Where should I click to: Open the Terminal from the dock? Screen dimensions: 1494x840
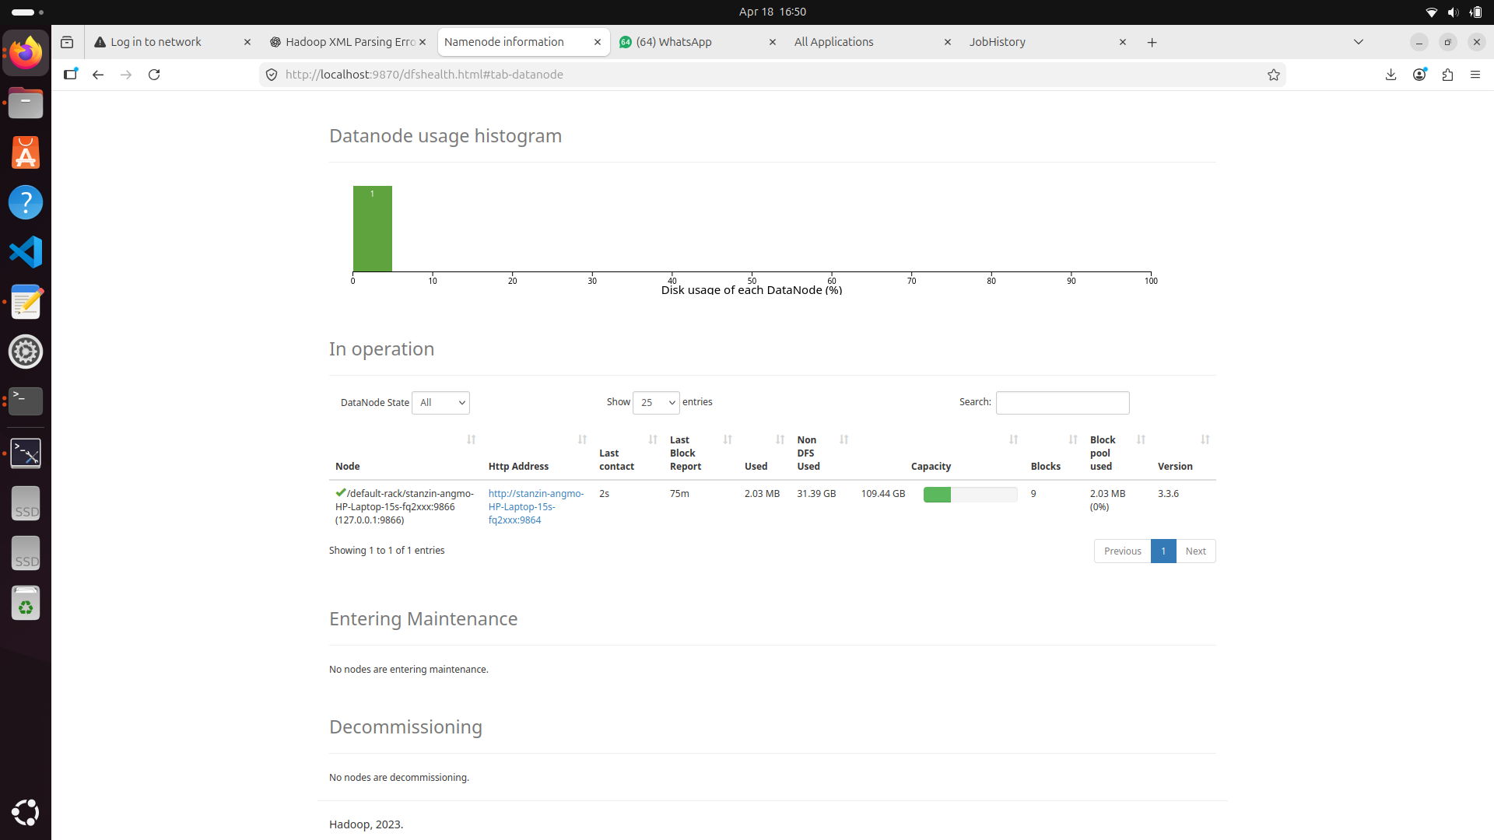click(x=26, y=401)
